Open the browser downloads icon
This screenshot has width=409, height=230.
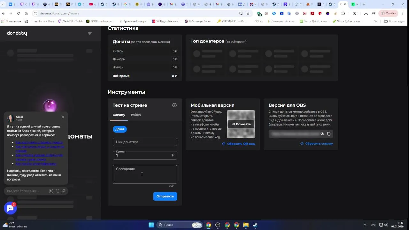pyautogui.click(x=366, y=13)
